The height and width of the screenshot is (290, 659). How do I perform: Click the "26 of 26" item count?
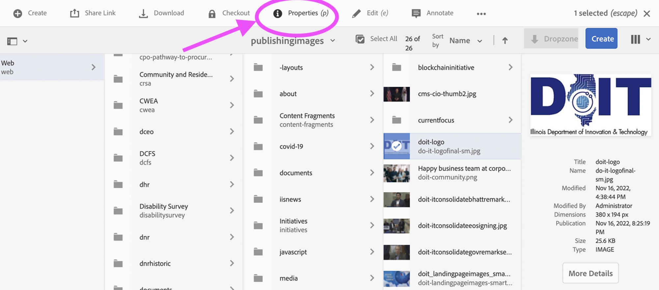[x=413, y=43]
